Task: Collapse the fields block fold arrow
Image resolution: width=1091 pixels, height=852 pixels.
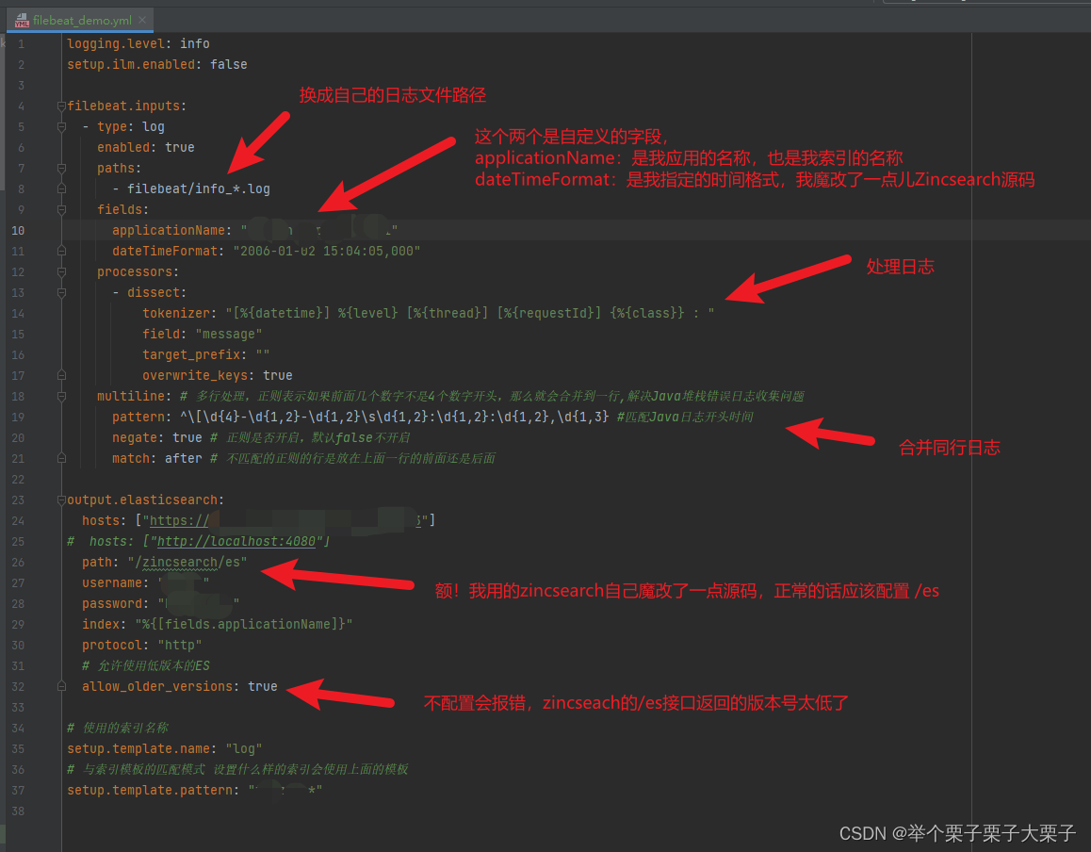Action: point(61,209)
